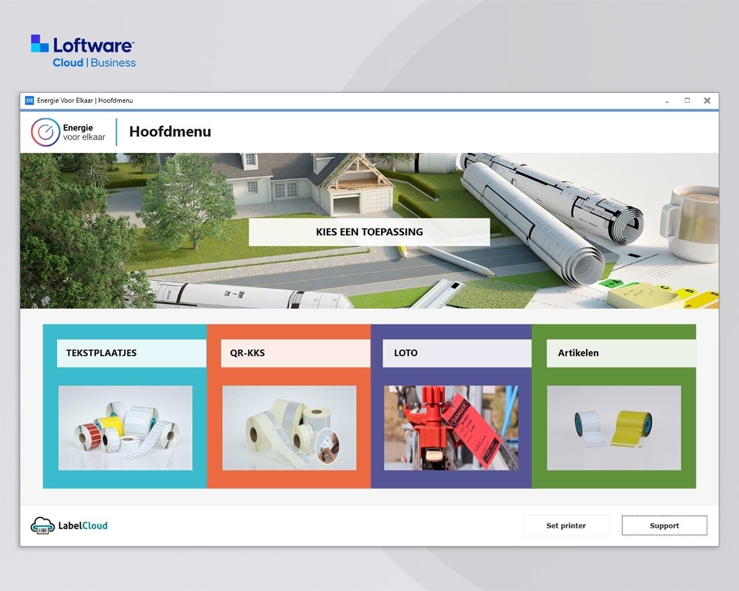The image size is (739, 591).
Task: Select the label rolls image under TEKSTPLAATJES
Action: point(125,428)
